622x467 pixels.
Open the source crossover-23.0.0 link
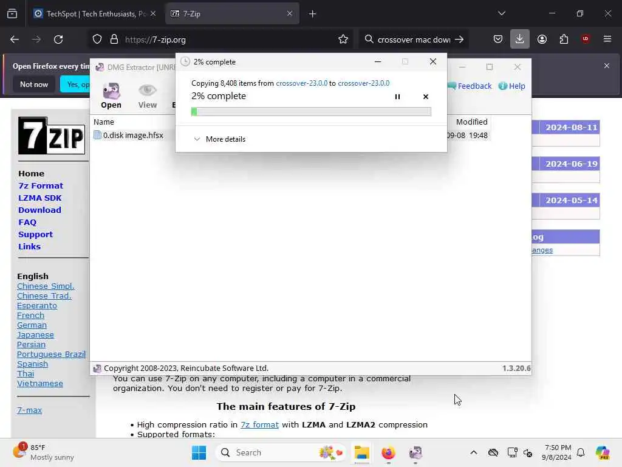(301, 83)
